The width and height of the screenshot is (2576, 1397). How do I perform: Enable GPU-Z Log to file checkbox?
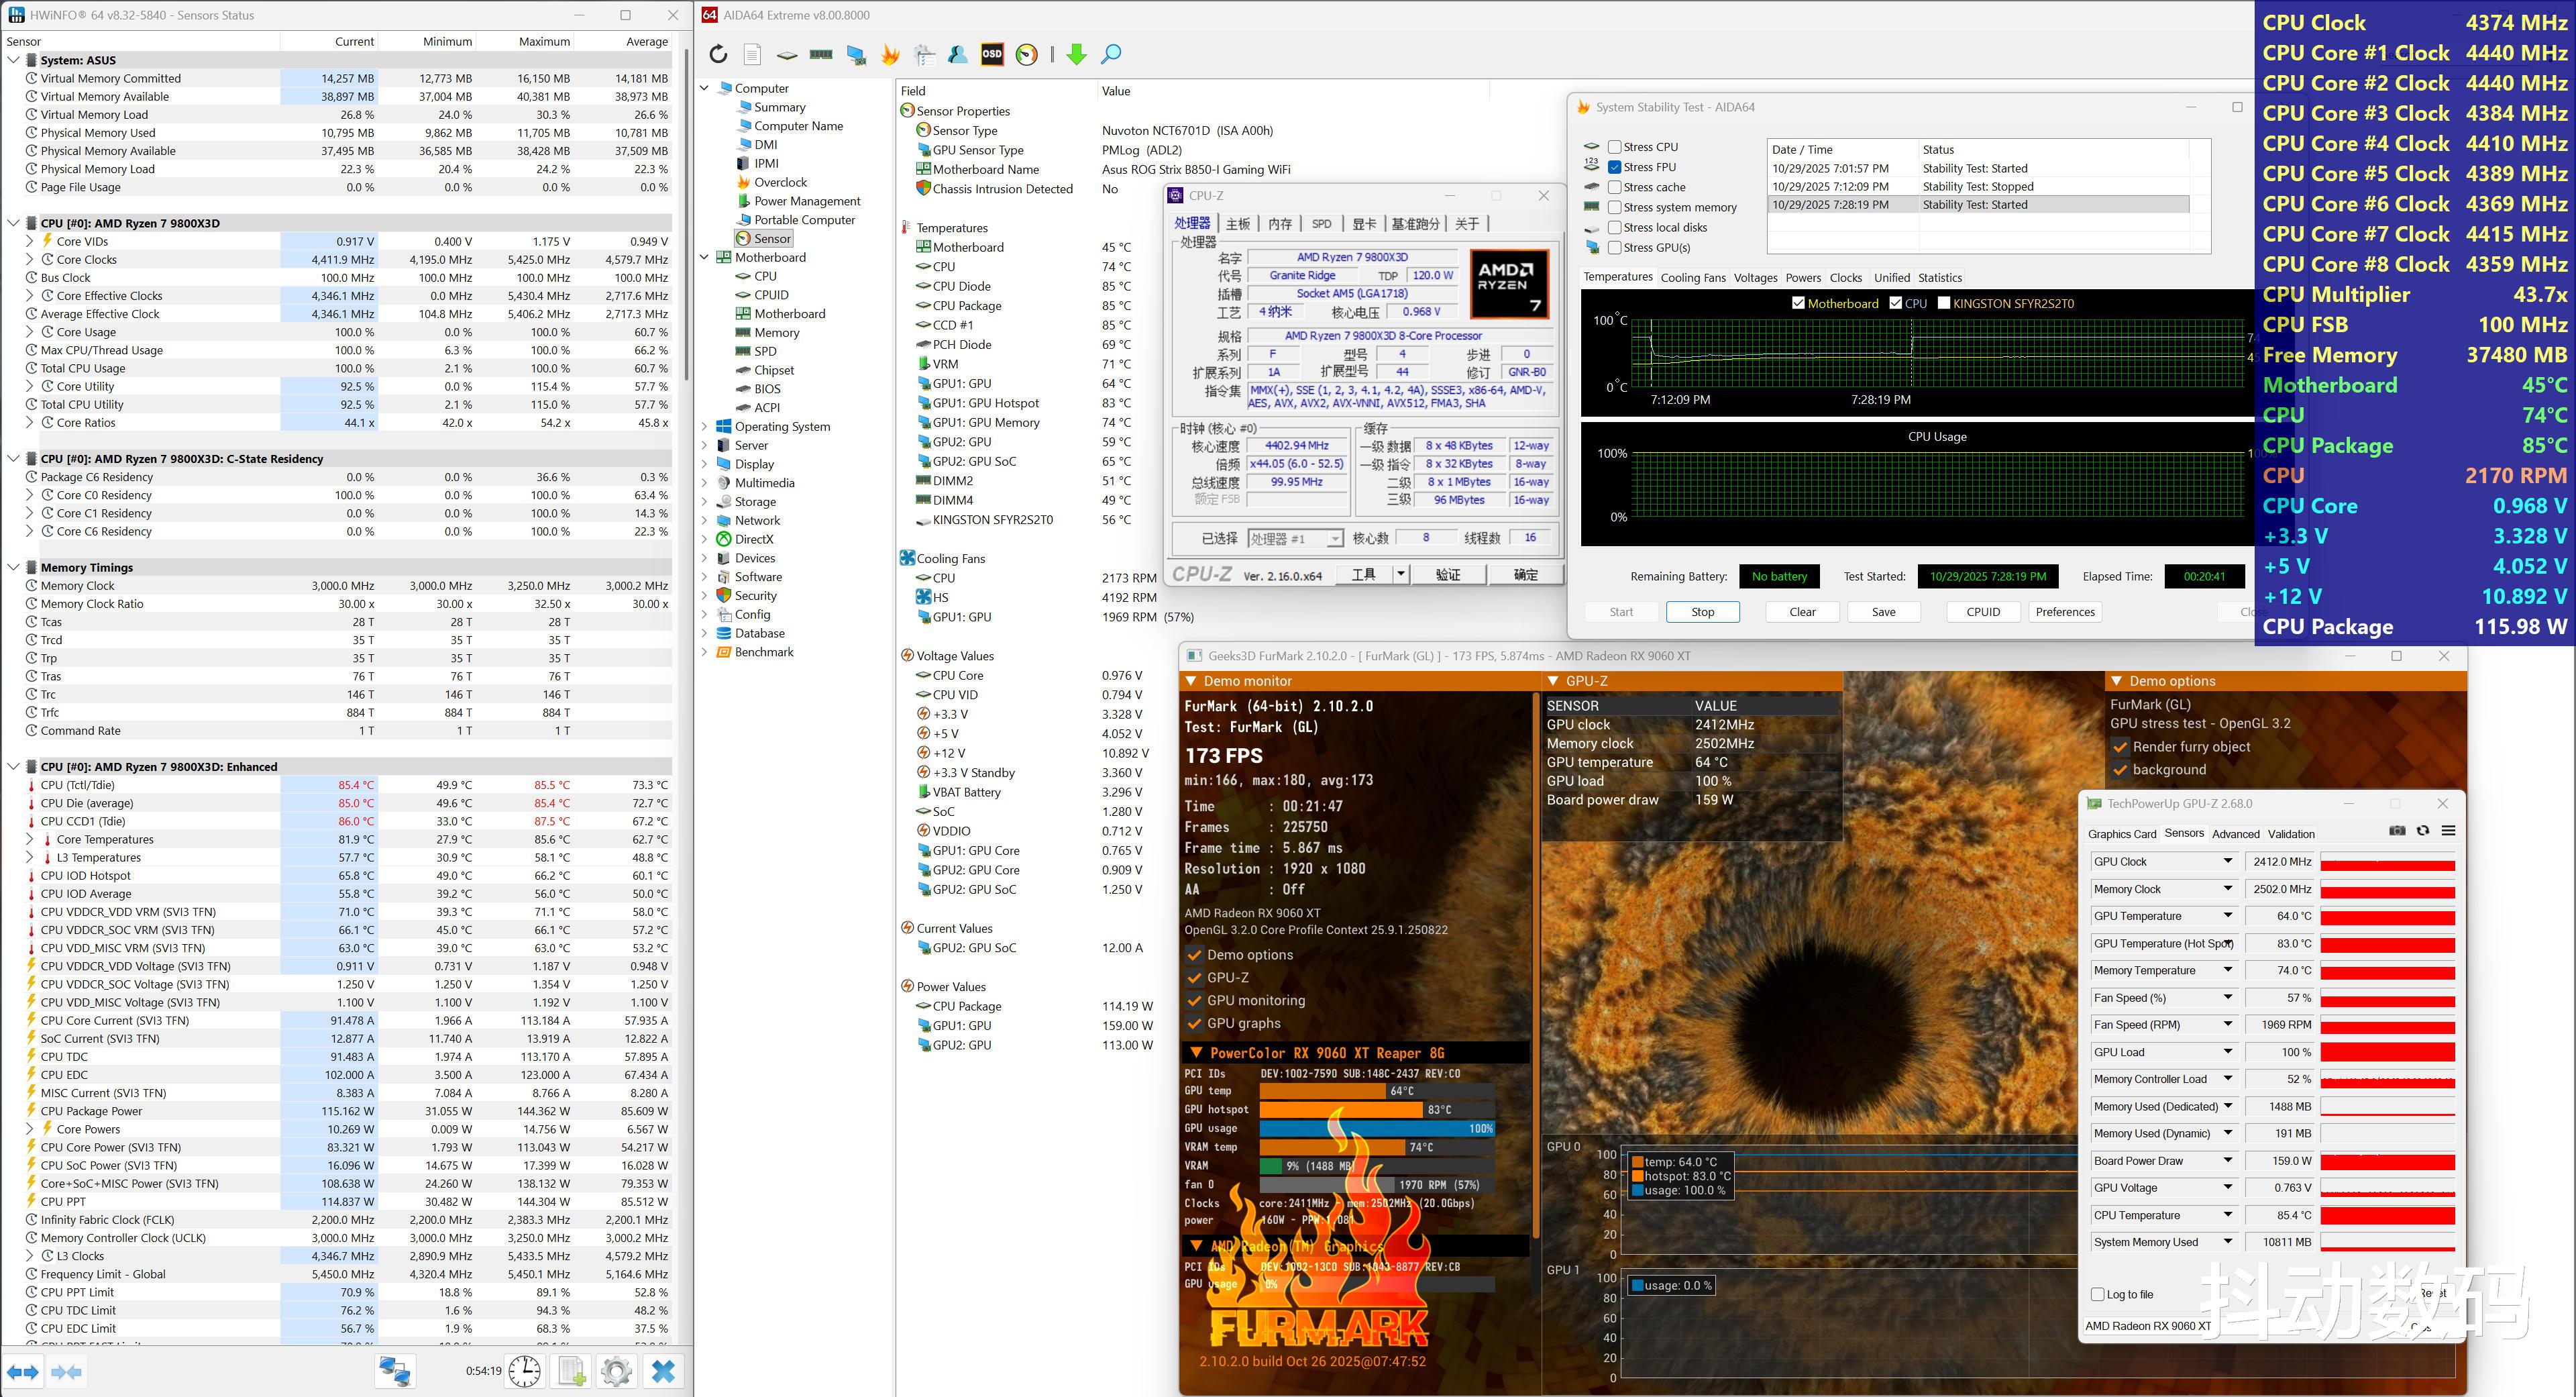tap(2098, 1294)
